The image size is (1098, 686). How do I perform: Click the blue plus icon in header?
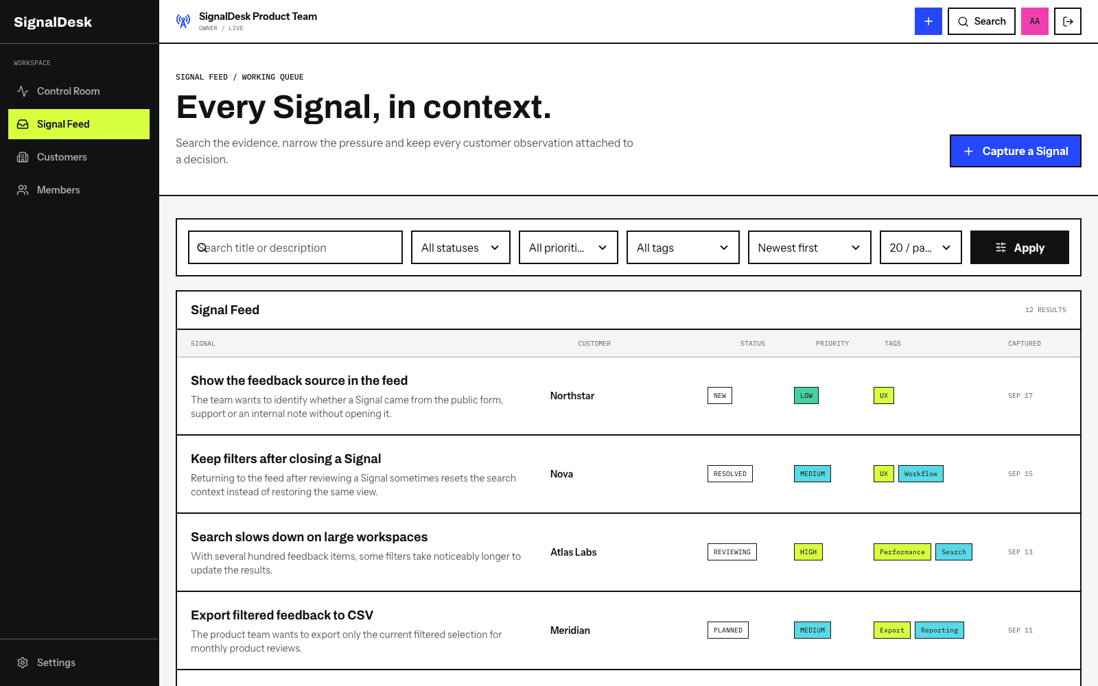tap(928, 21)
